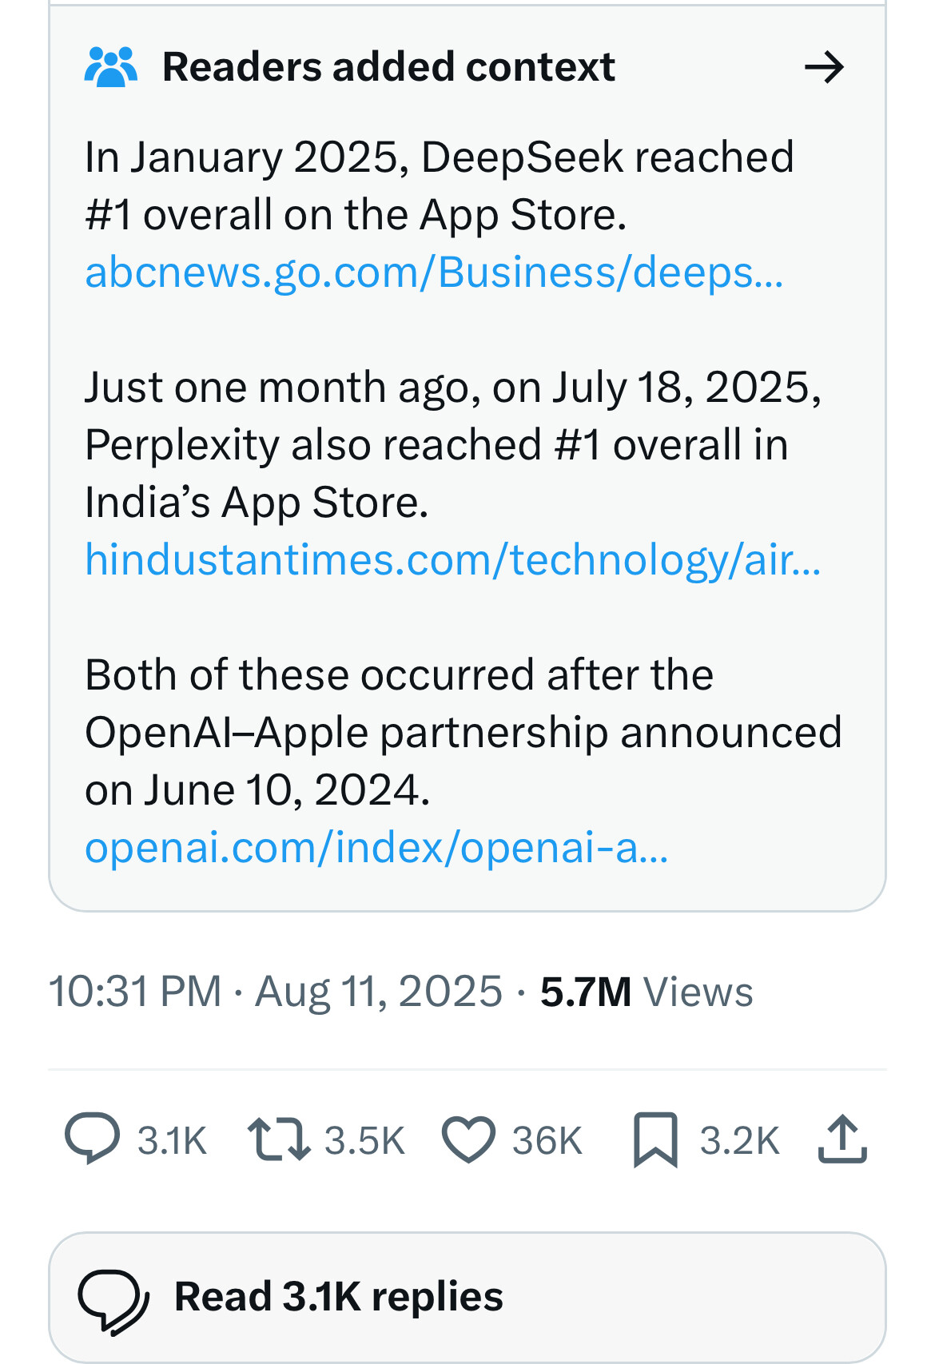
Task: Open the abcnews.go.com DeepSeek link
Action: (x=435, y=272)
